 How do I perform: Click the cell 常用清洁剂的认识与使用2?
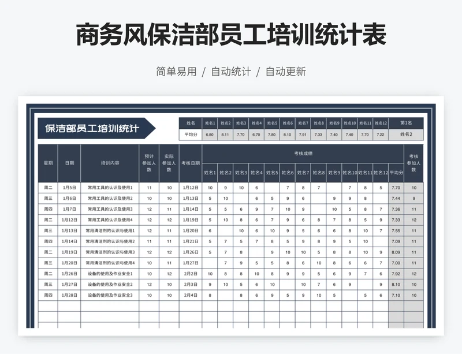pyautogui.click(x=110, y=241)
